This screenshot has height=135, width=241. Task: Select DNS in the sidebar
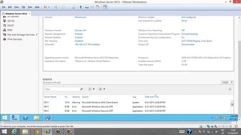coord(10,30)
